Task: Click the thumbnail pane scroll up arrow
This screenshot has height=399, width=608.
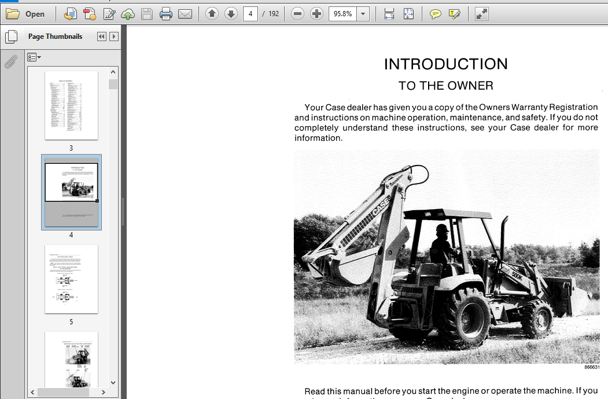Action: (113, 72)
